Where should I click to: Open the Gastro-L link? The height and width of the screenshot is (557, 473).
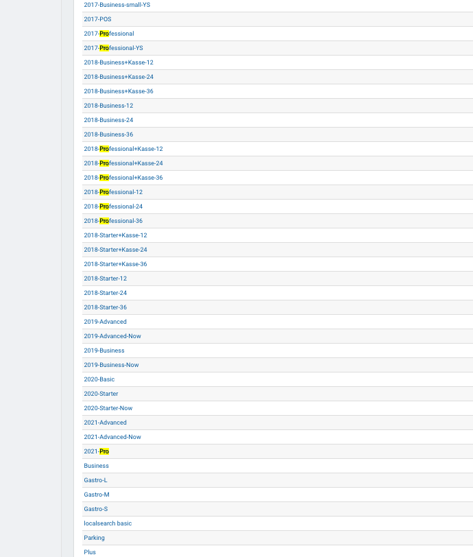click(x=95, y=480)
